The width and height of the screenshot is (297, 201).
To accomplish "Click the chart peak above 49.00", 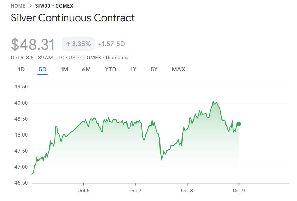I will 213,101.
